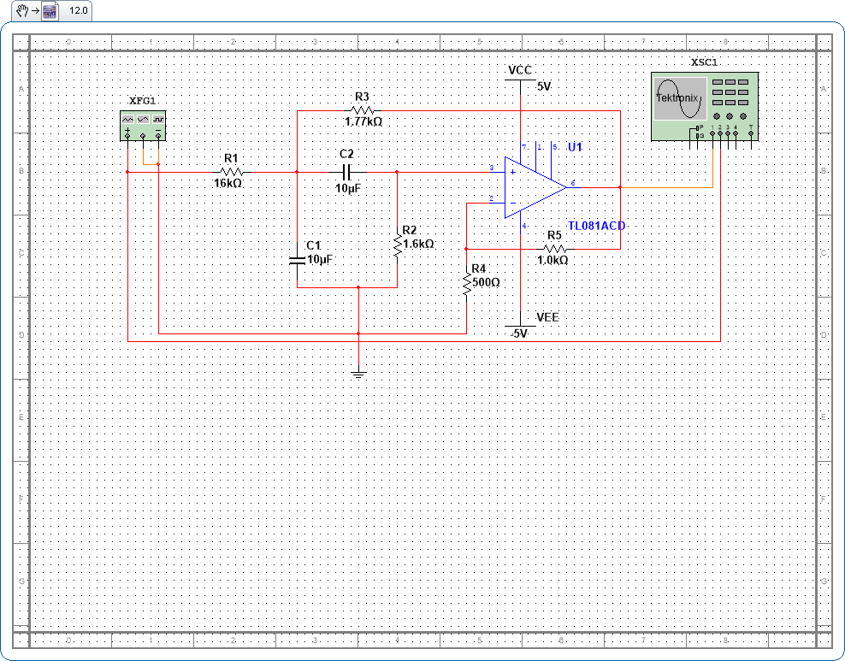This screenshot has height=661, width=845.
Task: Click the Tektronix scope display screen
Action: pyautogui.click(x=680, y=97)
